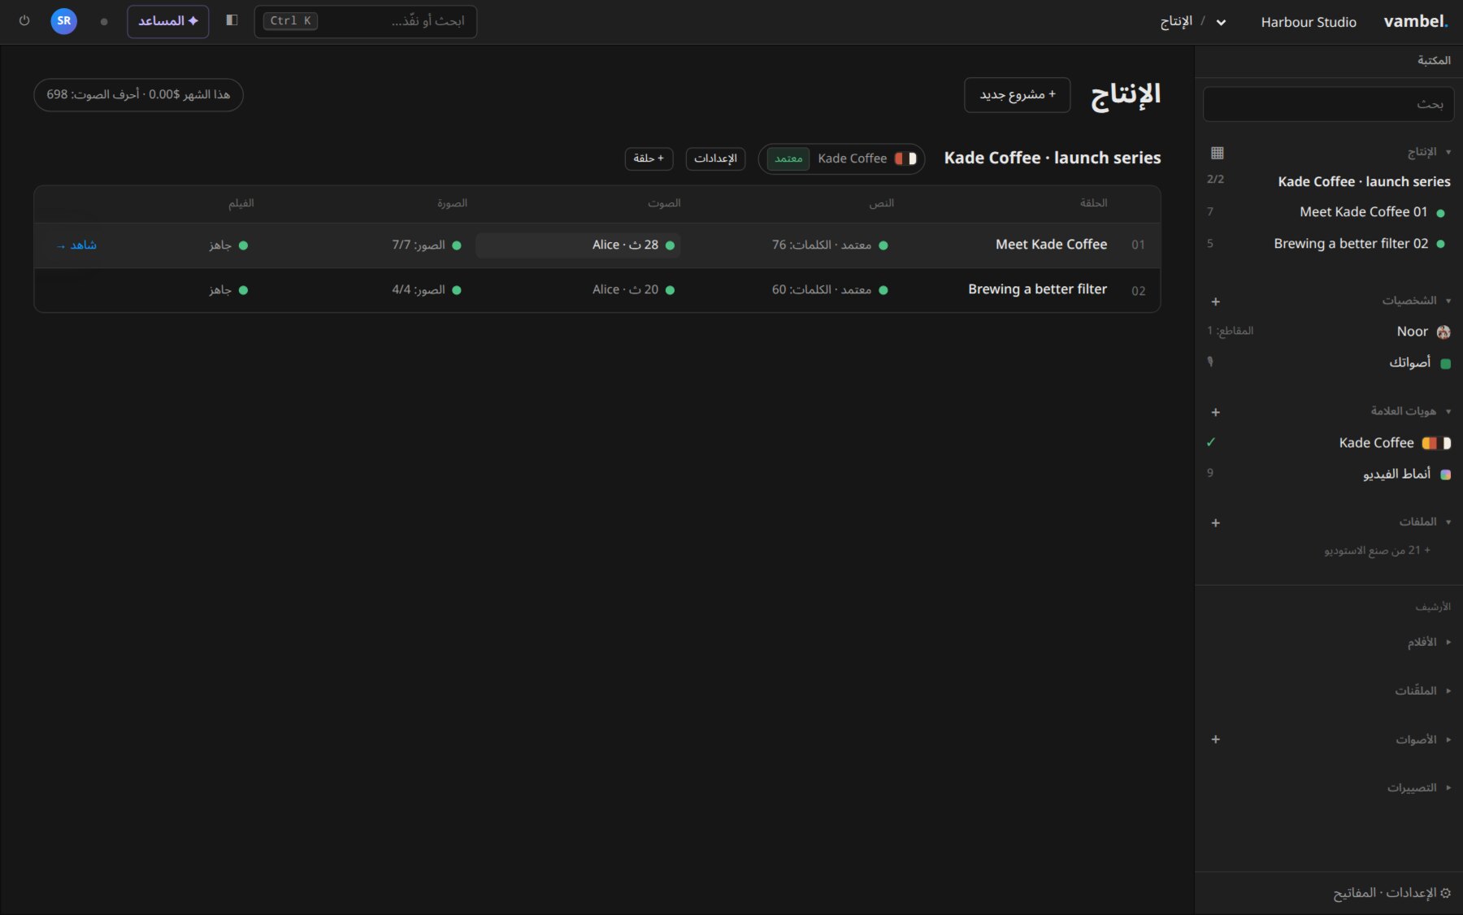Click the Kade Coffee brand chip with color swatch
The width and height of the screenshot is (1463, 915).
pyautogui.click(x=841, y=158)
